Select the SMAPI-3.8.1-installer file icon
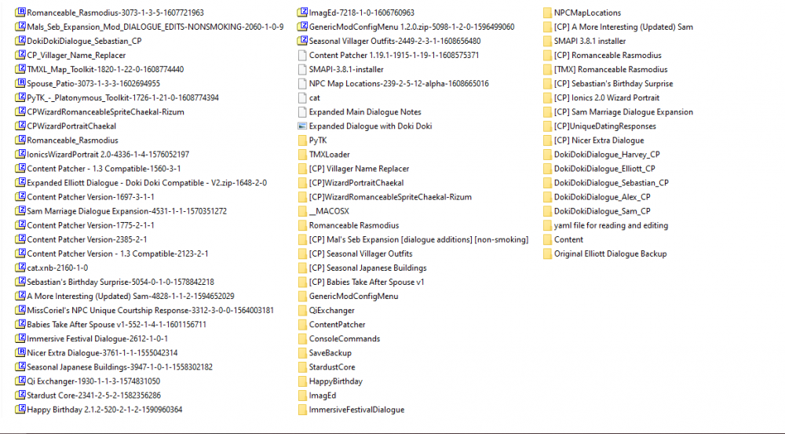 pyautogui.click(x=302, y=69)
